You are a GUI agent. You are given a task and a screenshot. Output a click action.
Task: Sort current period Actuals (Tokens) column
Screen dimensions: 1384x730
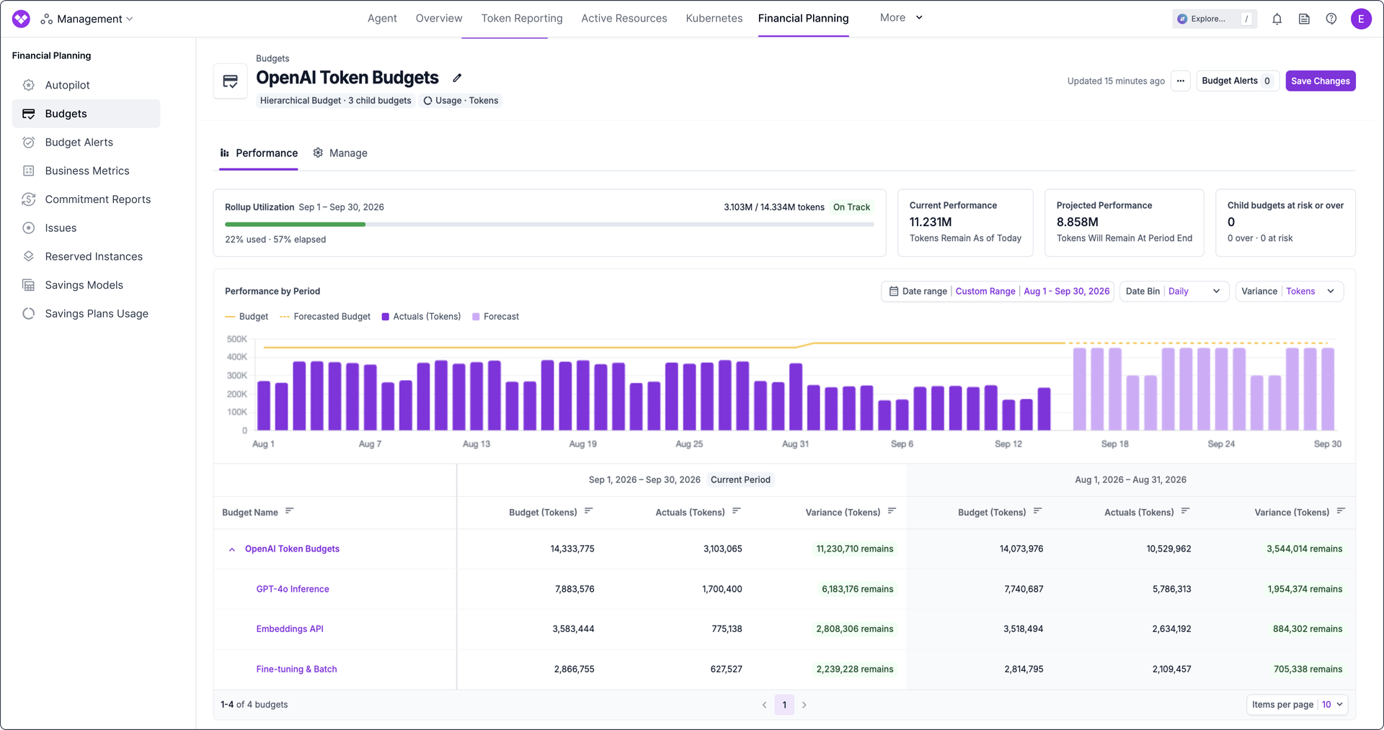pos(737,511)
